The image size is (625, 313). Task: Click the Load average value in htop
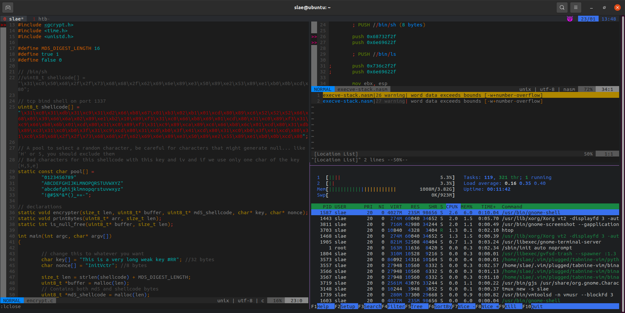click(525, 183)
